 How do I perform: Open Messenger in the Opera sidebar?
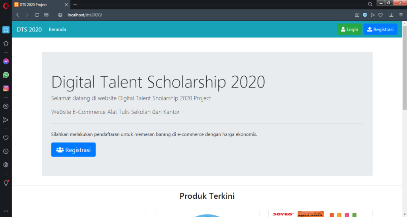6,61
